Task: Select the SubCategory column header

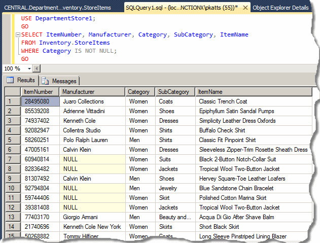Action: tap(175, 92)
